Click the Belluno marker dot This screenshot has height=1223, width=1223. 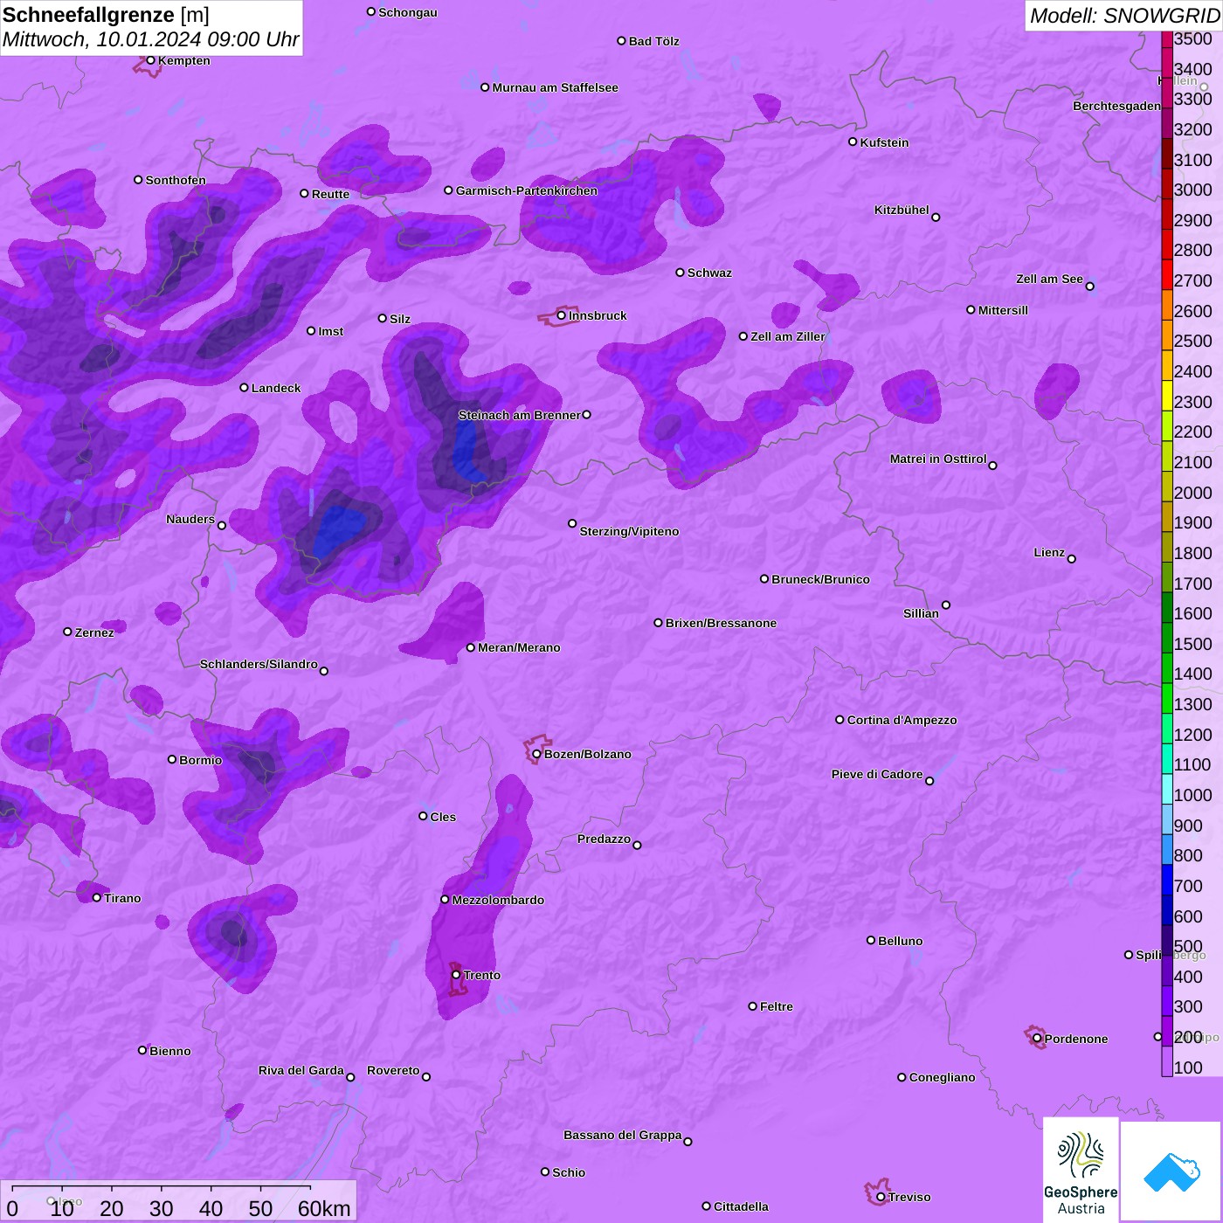(871, 940)
